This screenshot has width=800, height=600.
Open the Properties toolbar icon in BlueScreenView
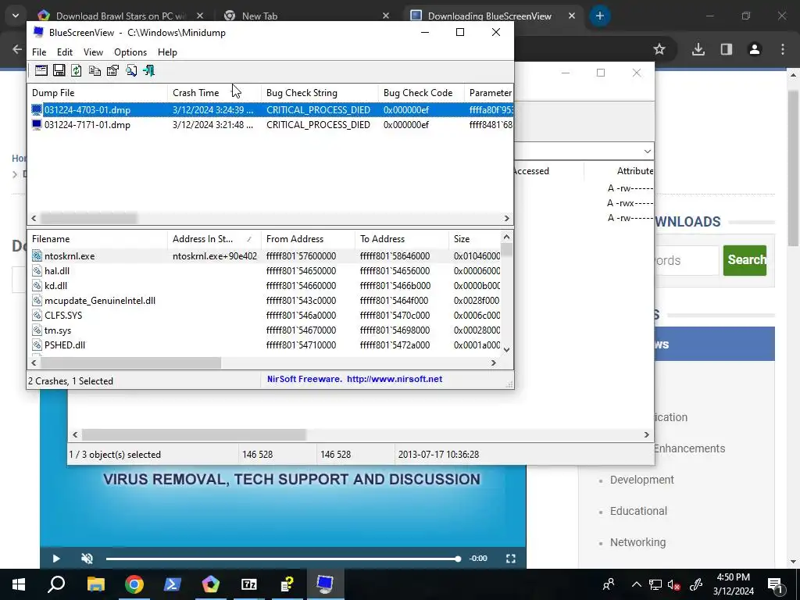[x=112, y=70]
